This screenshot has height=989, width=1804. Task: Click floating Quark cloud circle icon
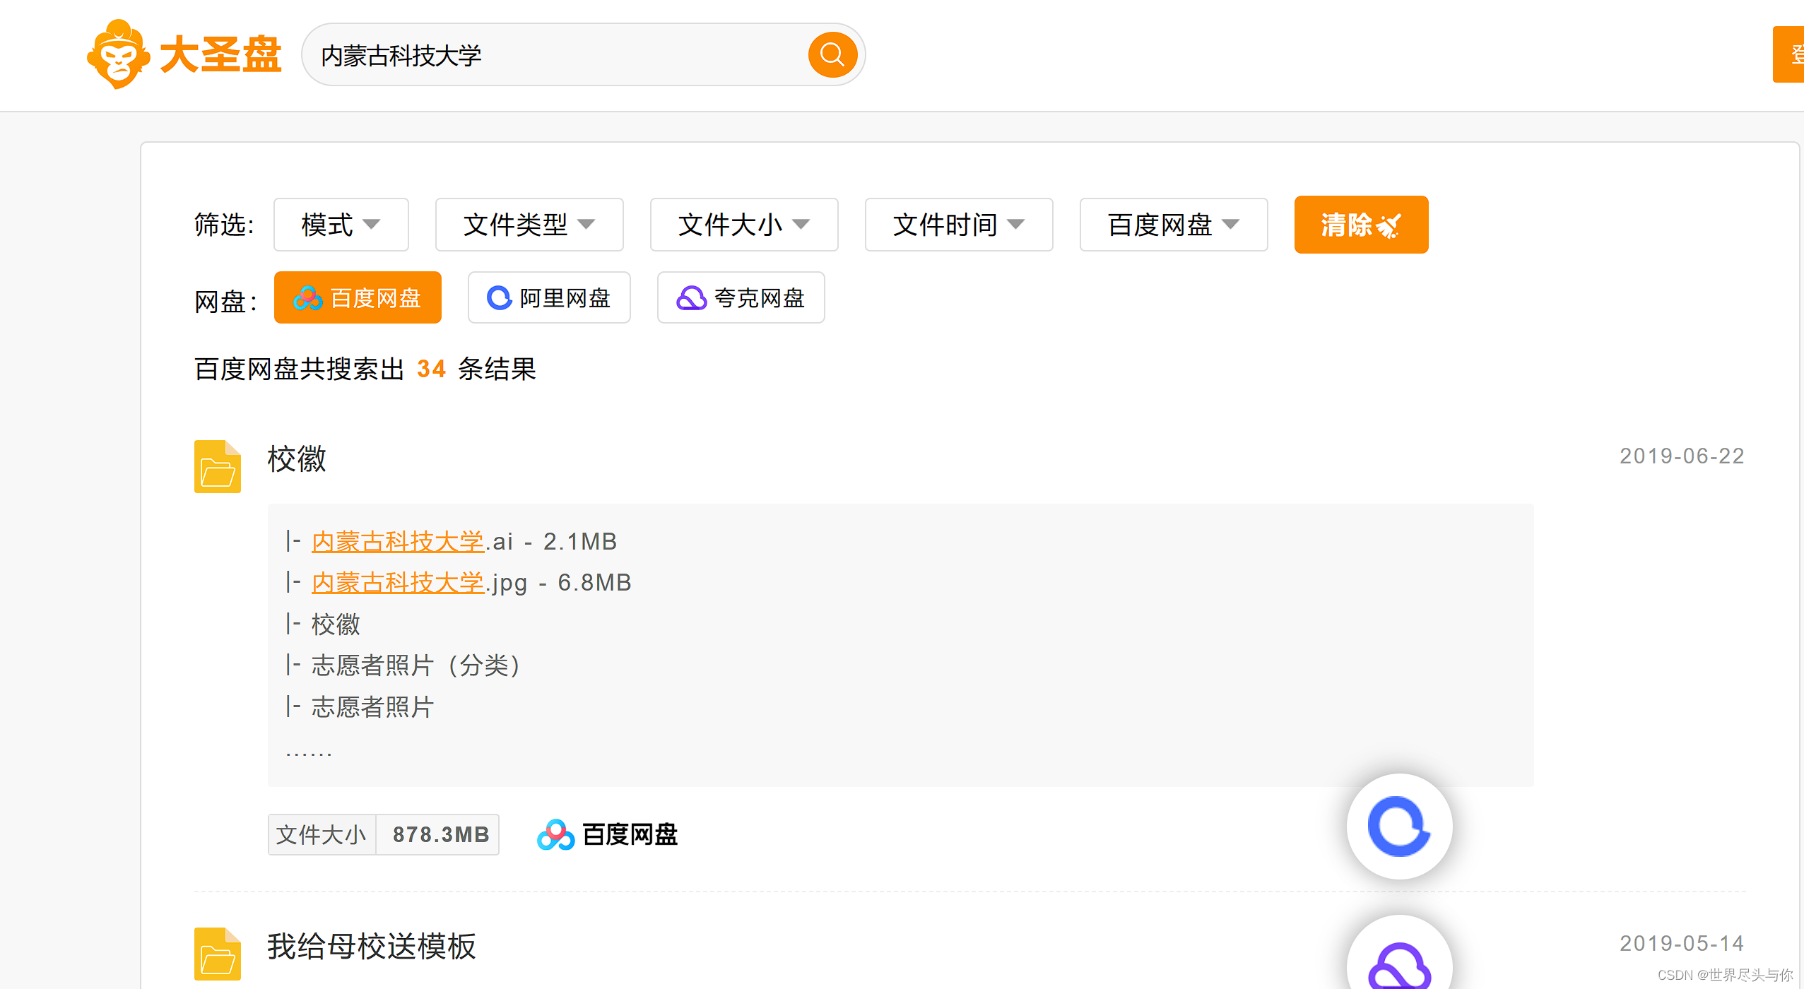[x=1399, y=964]
